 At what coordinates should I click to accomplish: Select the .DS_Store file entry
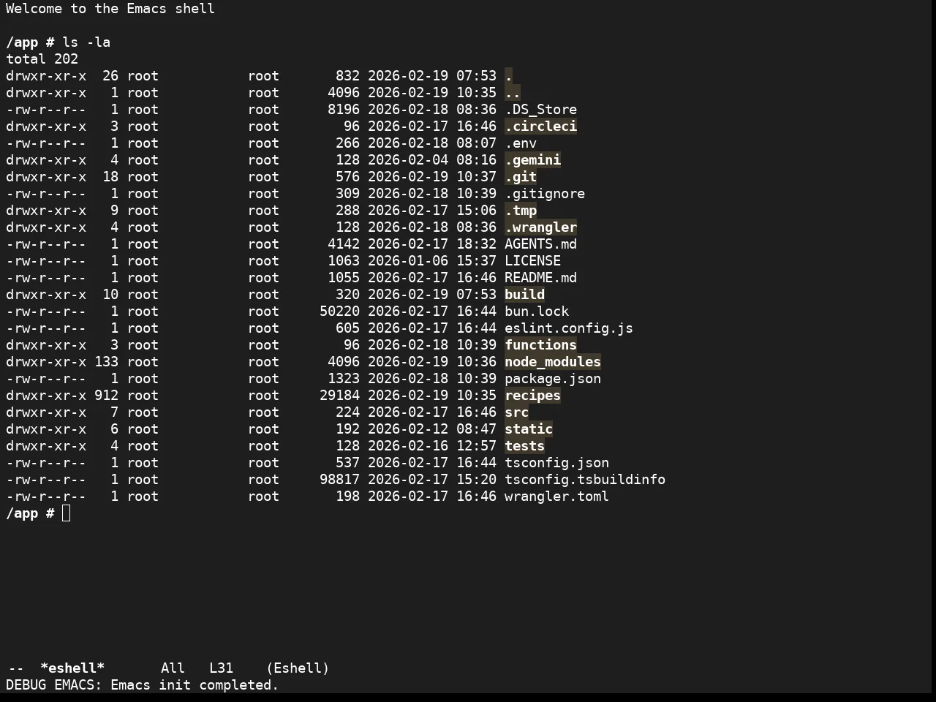click(540, 110)
